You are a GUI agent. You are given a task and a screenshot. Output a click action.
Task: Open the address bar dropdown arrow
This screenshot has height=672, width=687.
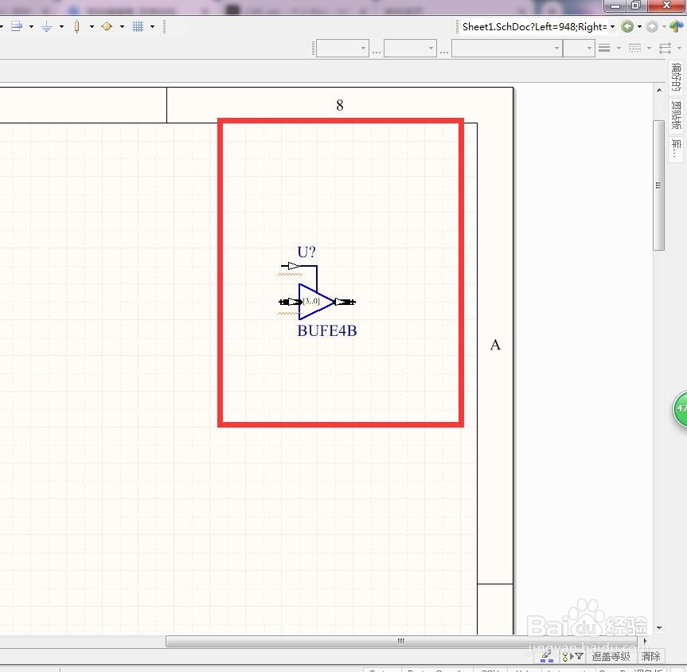coord(612,27)
